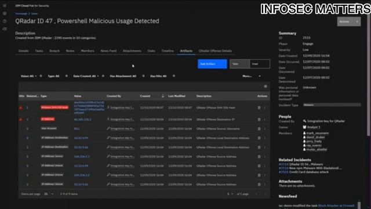
Task: Change items per page dropdown
Action: pyautogui.click(x=49, y=194)
